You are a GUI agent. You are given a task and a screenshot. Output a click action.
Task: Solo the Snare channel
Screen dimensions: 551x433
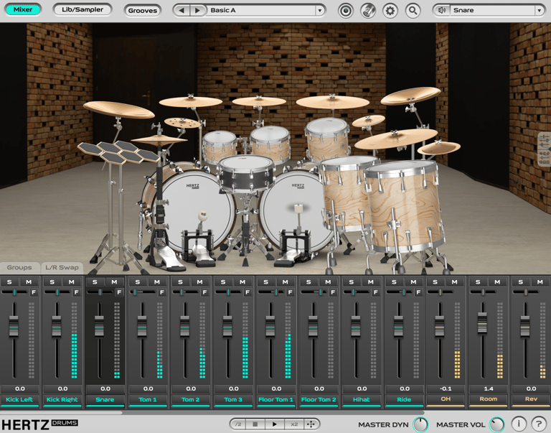click(95, 282)
